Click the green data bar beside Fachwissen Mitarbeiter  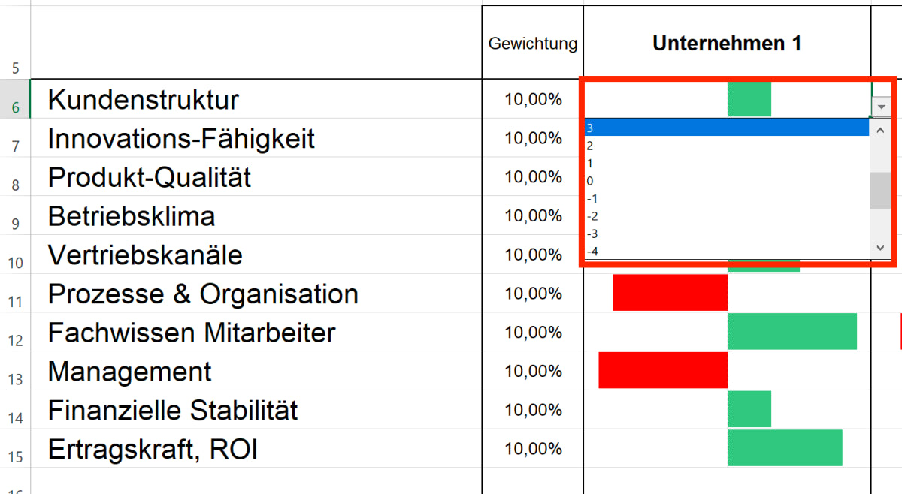tap(793, 332)
